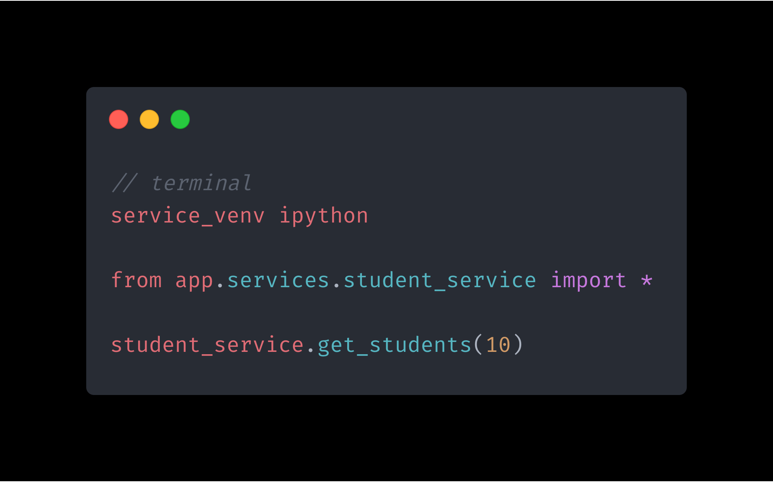This screenshot has width=773, height=482.
Task: Click student_service at start of last line
Action: coord(207,345)
